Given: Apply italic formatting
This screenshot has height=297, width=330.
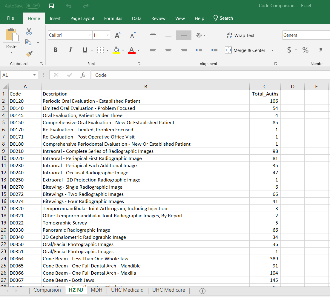Looking at the screenshot, I should coord(70,50).
